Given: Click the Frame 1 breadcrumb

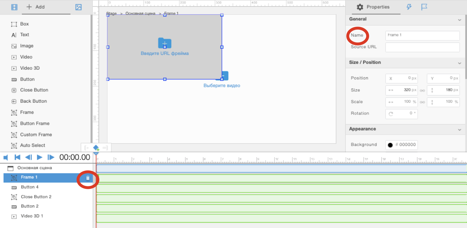Looking at the screenshot, I should [171, 13].
